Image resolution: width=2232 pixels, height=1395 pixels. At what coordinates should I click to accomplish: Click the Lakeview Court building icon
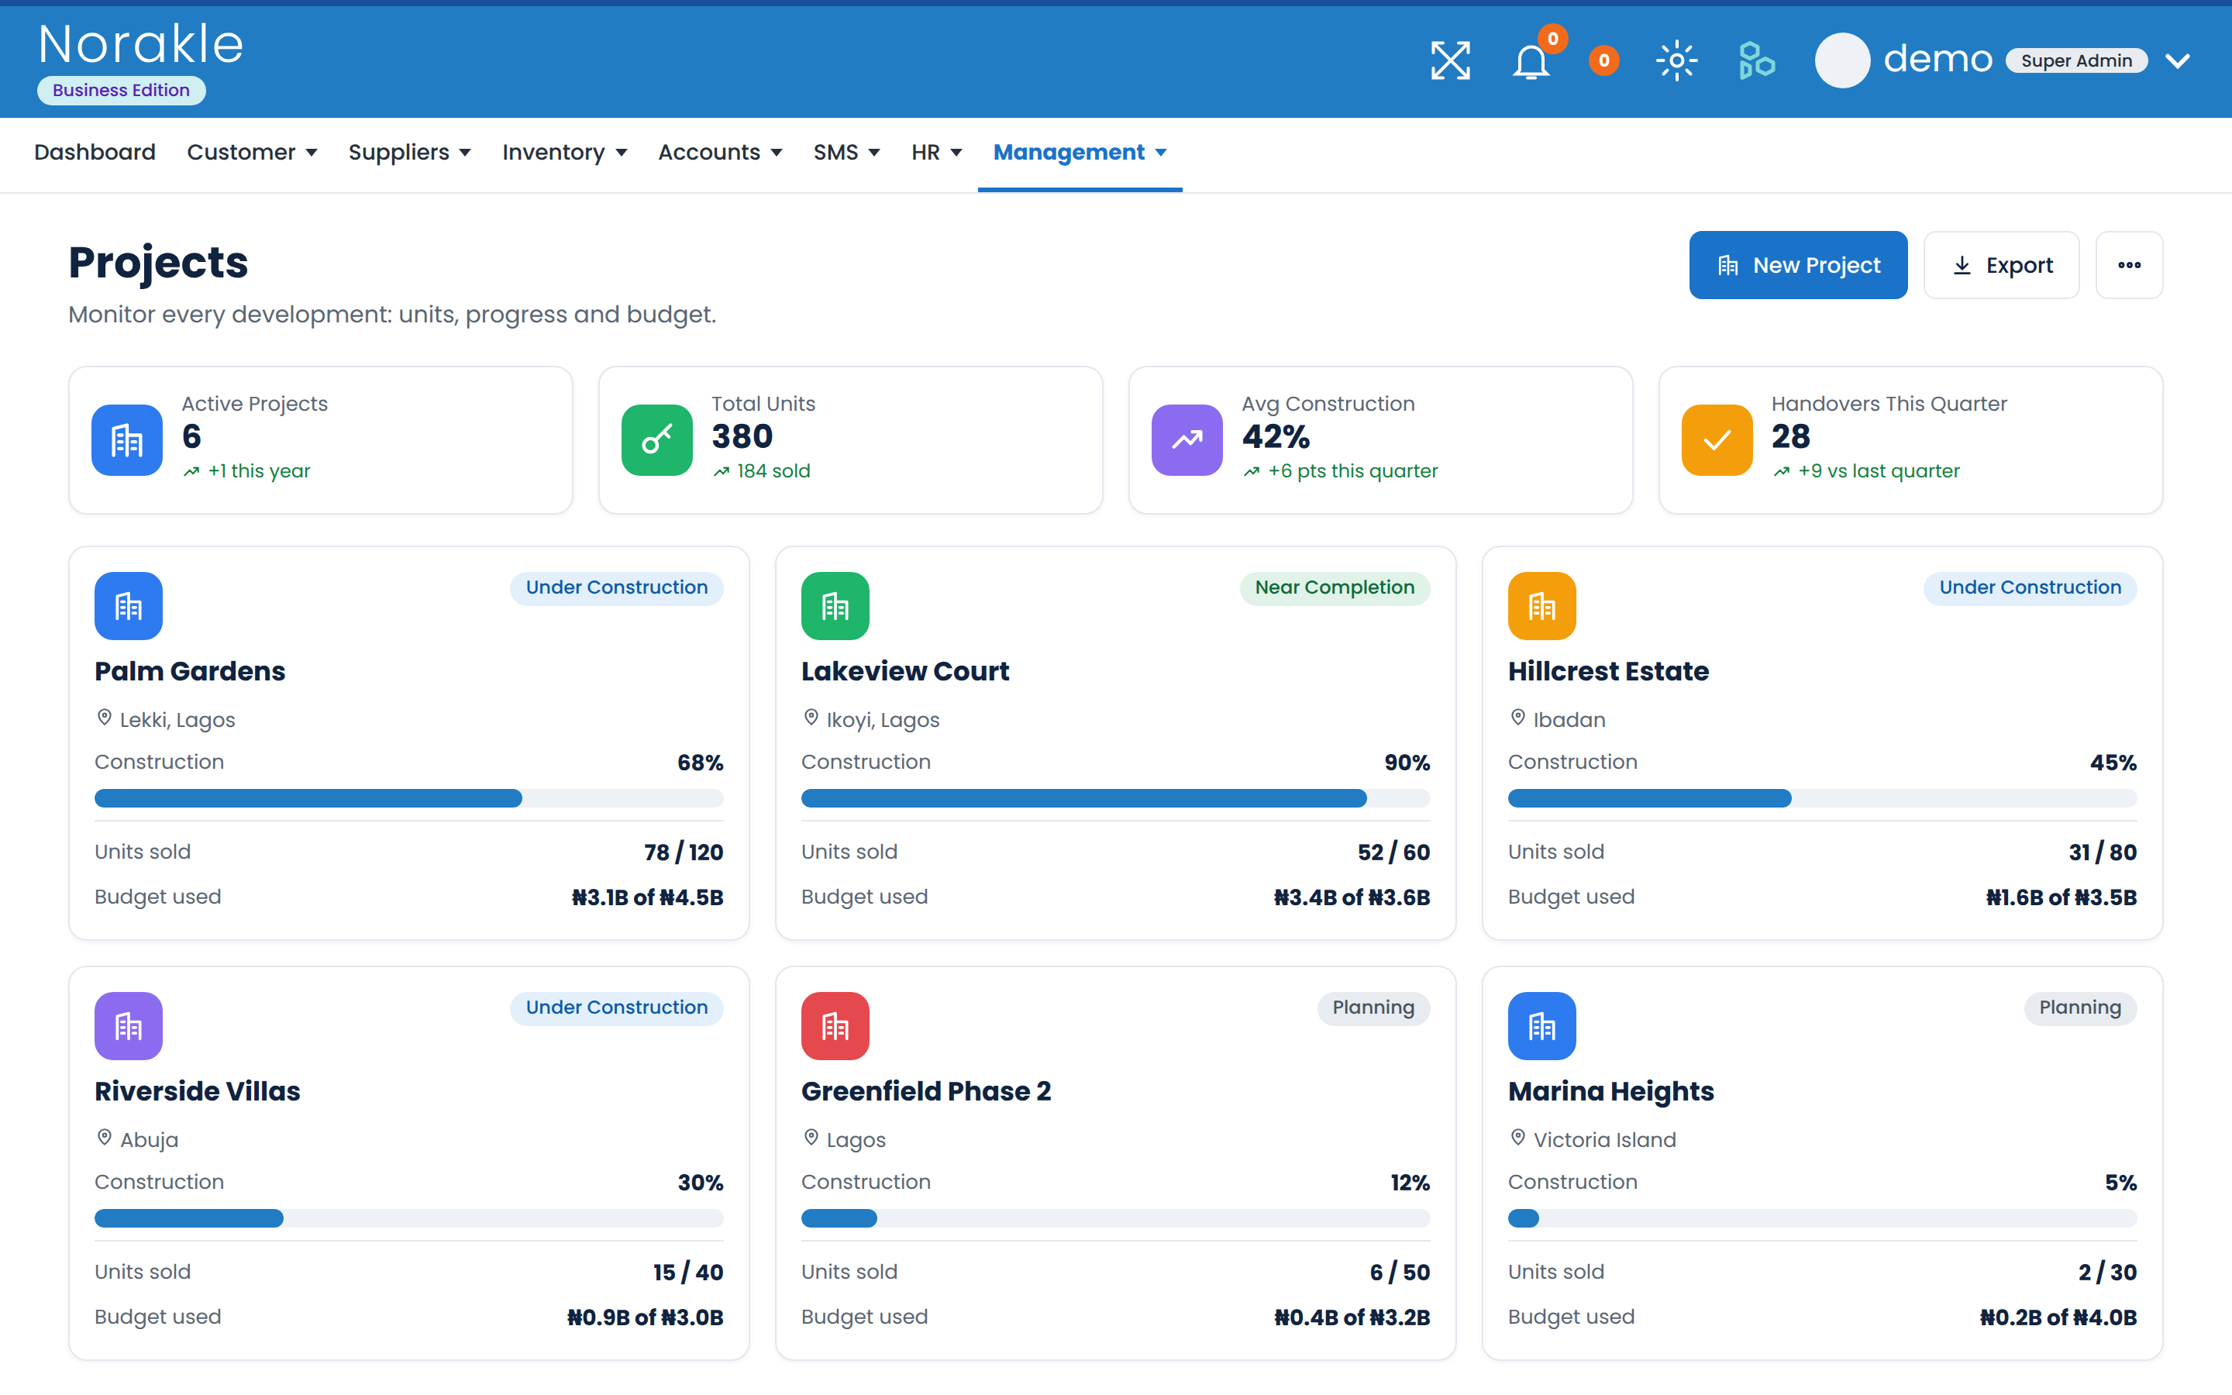pos(835,606)
